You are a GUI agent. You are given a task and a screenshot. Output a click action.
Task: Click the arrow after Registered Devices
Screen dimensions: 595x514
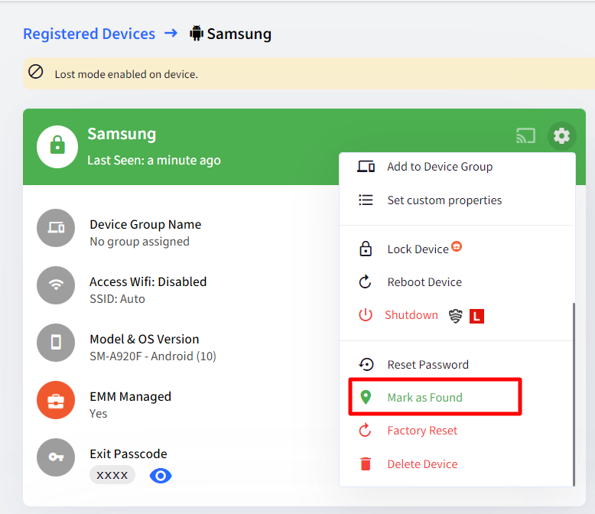tap(171, 33)
